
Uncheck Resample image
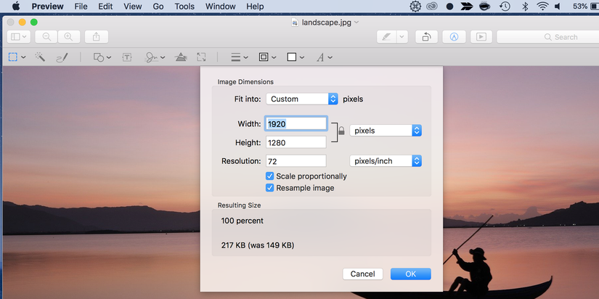click(270, 188)
